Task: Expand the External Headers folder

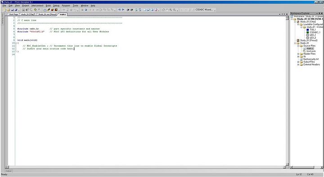Action: [x=298, y=65]
